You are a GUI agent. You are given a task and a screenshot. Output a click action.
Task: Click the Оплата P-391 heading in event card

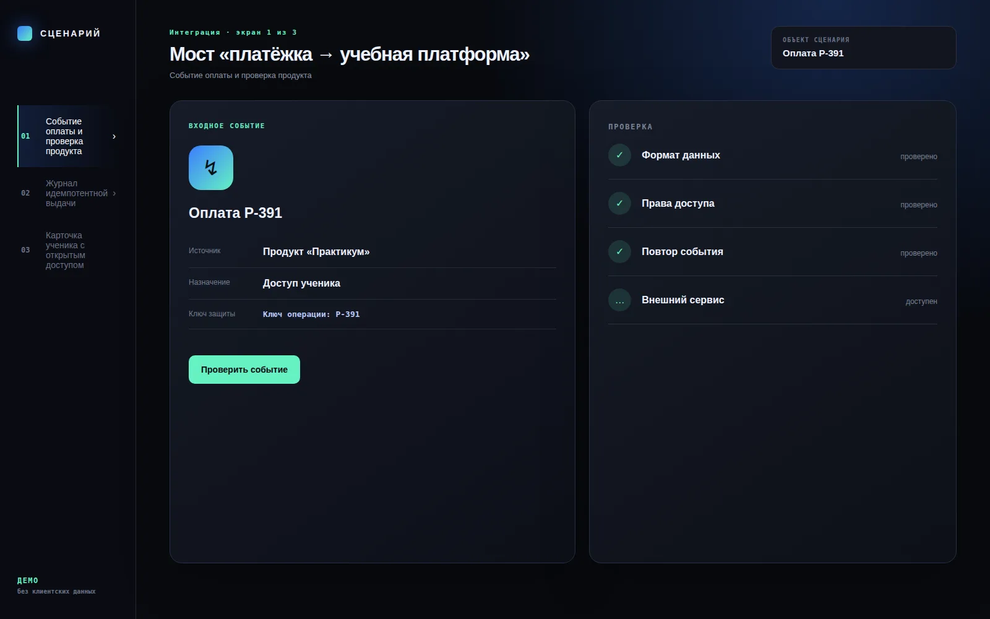[x=235, y=213]
